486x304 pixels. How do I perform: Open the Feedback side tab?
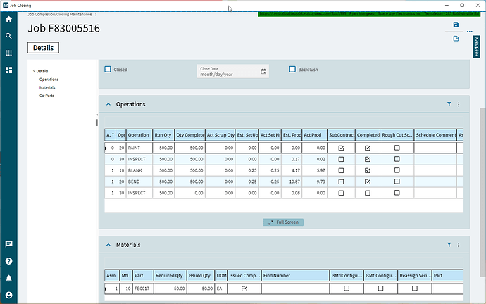tap(476, 46)
